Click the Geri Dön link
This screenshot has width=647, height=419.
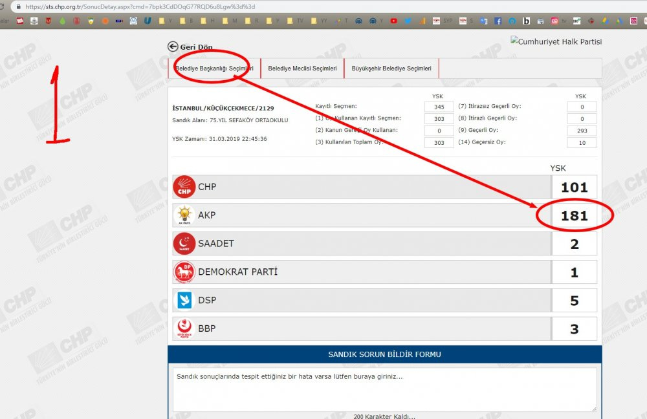tap(197, 47)
